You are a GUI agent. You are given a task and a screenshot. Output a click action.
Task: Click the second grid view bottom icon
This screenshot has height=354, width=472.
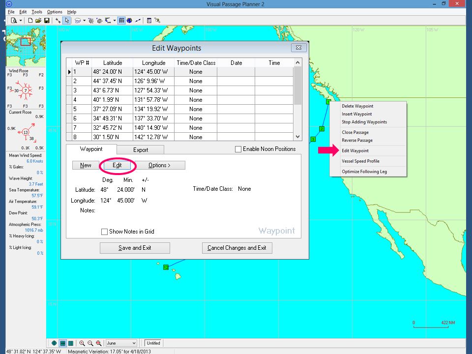[x=71, y=343]
